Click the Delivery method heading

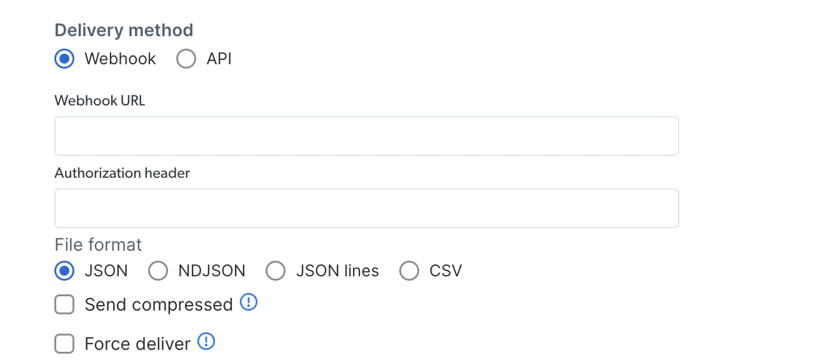(x=124, y=30)
